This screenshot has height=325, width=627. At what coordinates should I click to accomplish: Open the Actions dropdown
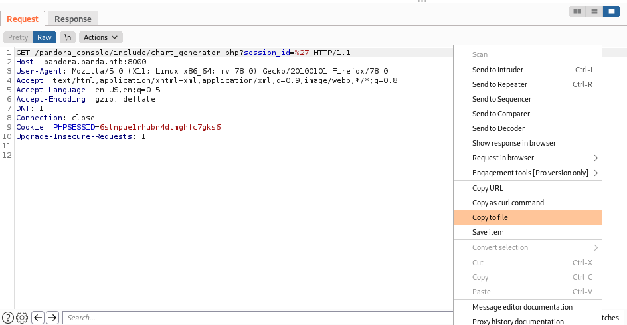click(x=101, y=37)
